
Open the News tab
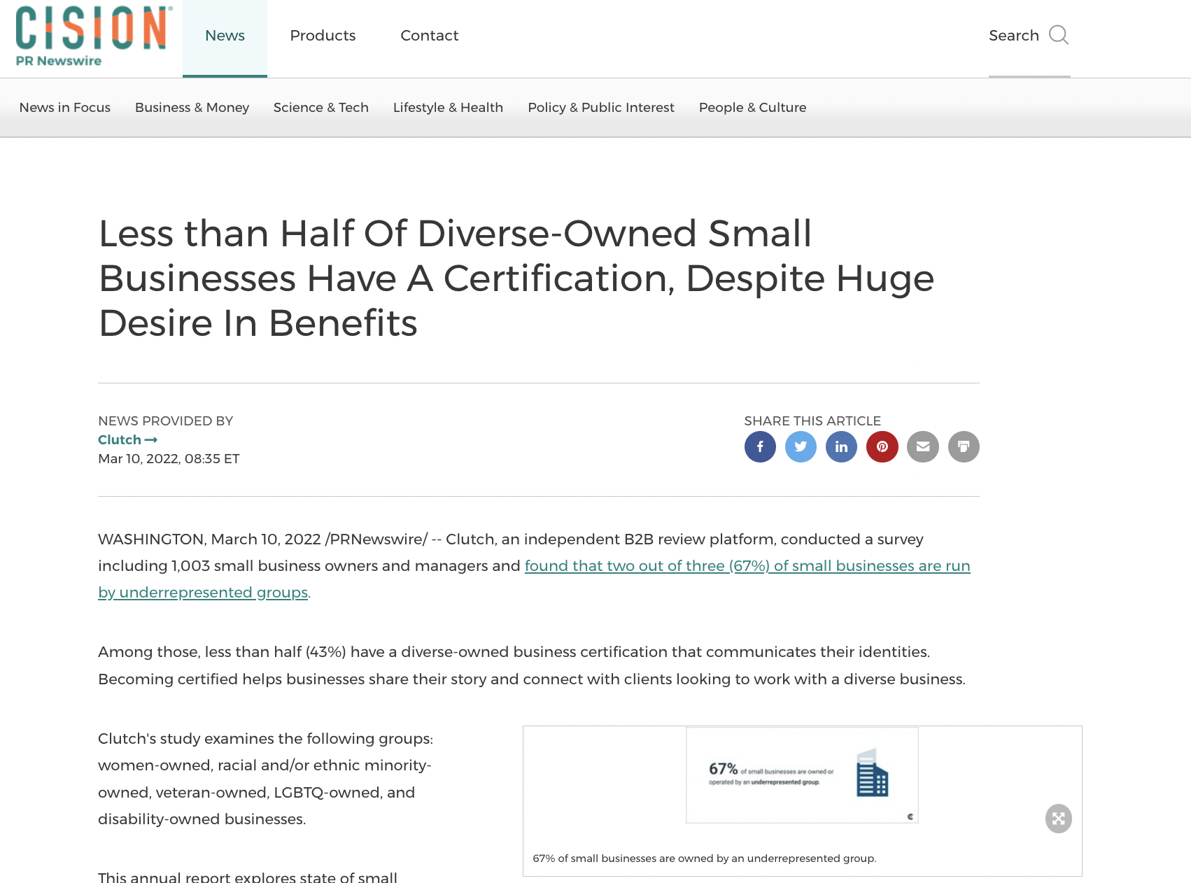pyautogui.click(x=225, y=36)
